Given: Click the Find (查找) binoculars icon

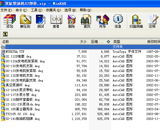Looking at the screenshot, I should click(x=86, y=19).
